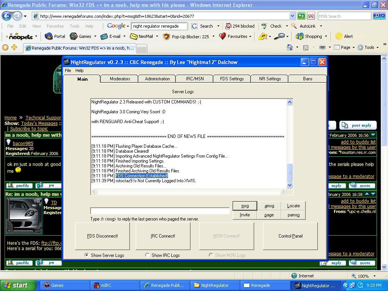388x291 pixels.
Task: Switch to the FDS Settings tab
Action: point(232,79)
